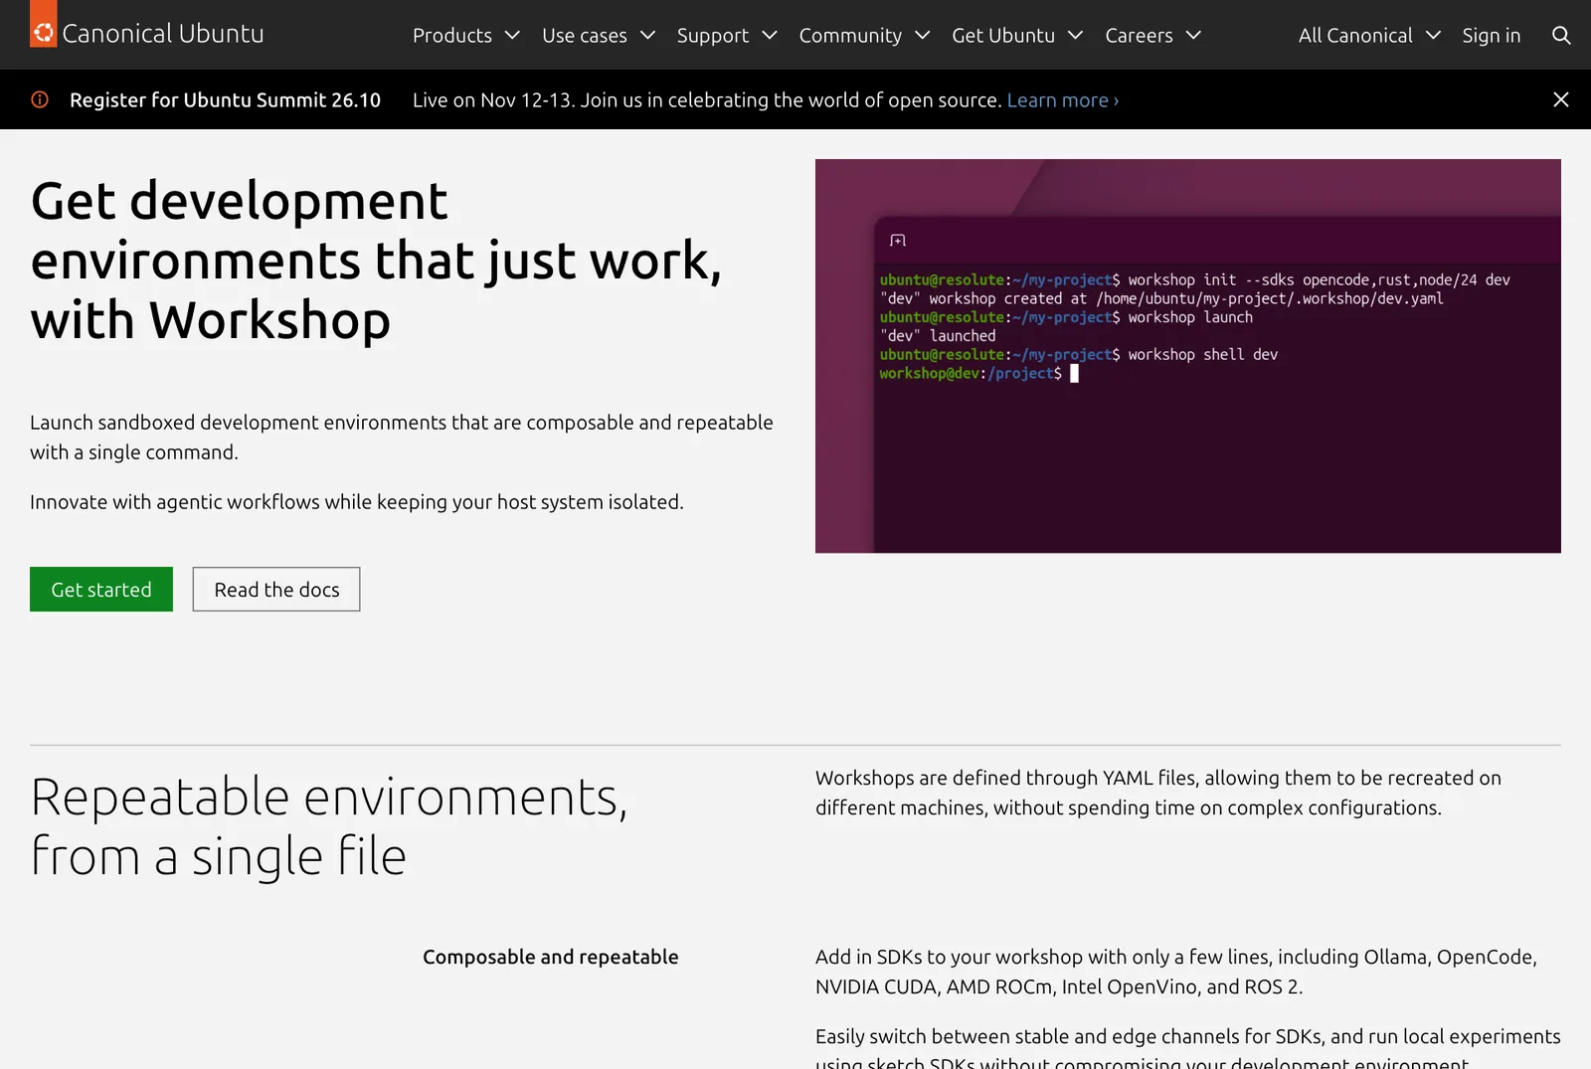Image resolution: width=1591 pixels, height=1069 pixels.
Task: Expand the All Canonical chevron
Action: click(1433, 35)
